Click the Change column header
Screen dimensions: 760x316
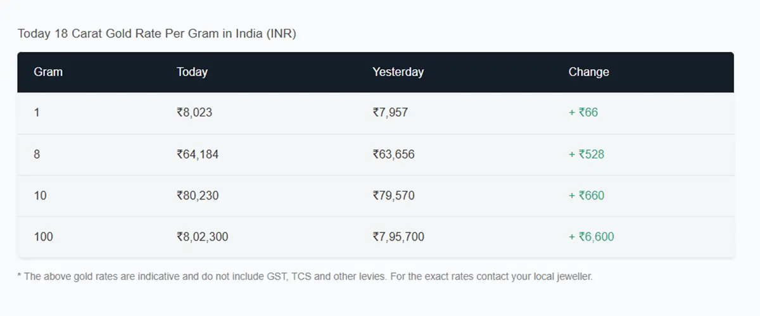(588, 72)
